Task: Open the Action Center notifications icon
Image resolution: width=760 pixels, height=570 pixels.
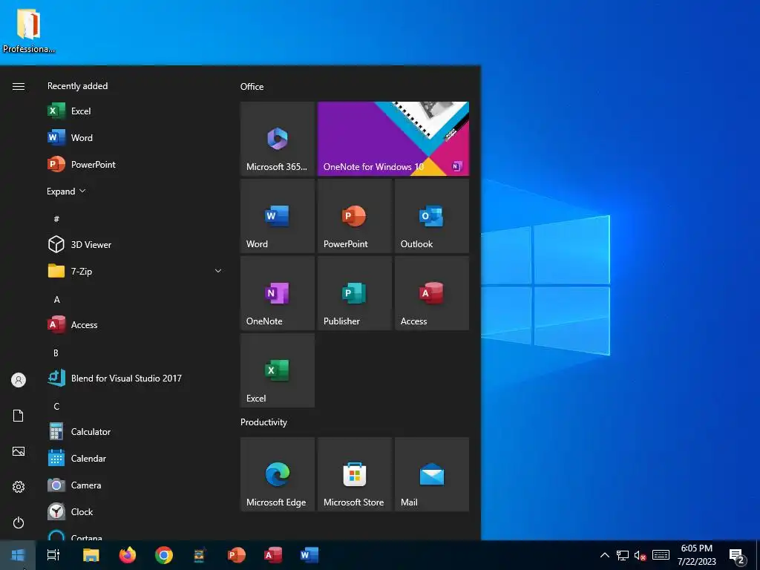Action: 737,555
